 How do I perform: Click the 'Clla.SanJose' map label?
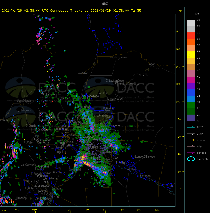(x=115, y=81)
